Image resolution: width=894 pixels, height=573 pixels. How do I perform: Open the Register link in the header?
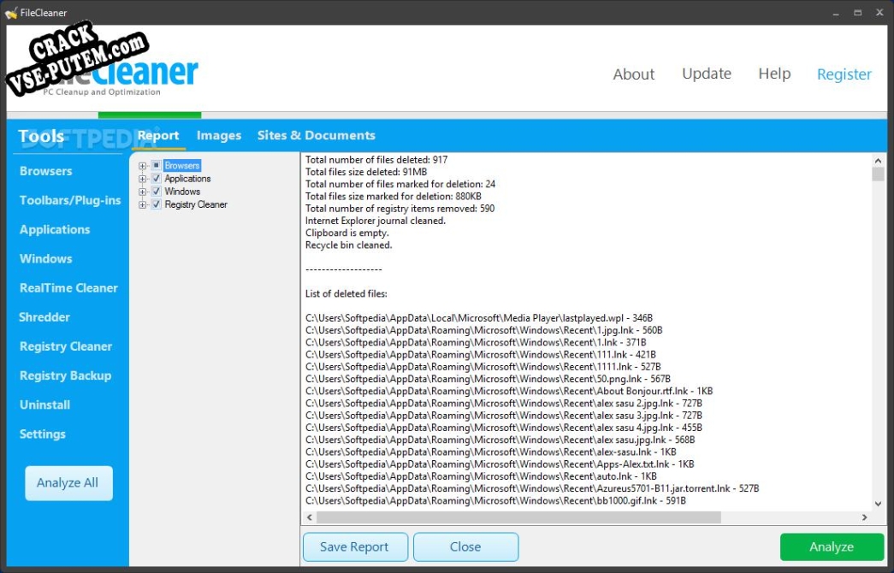coord(844,74)
